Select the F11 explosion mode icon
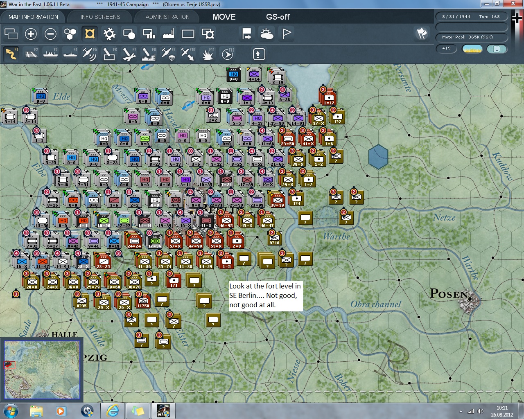 pyautogui.click(x=208, y=54)
